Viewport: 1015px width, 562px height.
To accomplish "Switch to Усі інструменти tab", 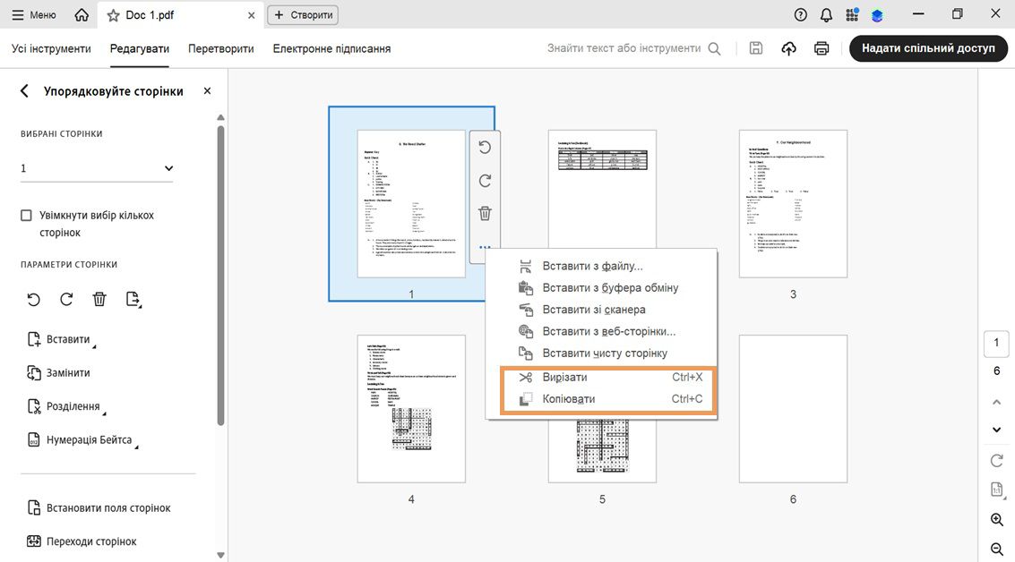I will click(51, 48).
